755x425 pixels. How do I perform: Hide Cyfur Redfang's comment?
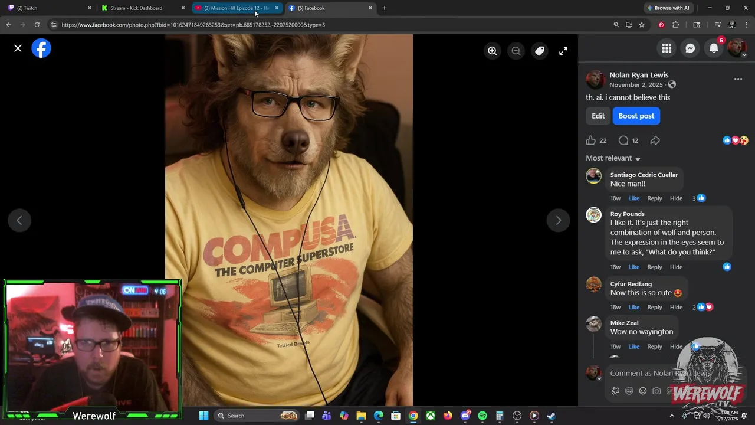676,308
